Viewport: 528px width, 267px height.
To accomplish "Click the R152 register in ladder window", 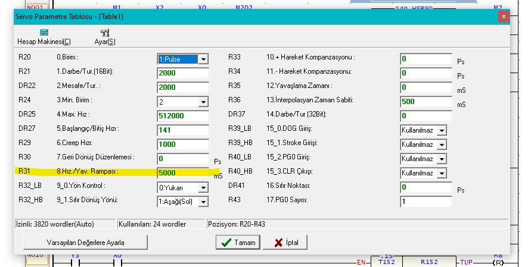I will click(x=429, y=262).
